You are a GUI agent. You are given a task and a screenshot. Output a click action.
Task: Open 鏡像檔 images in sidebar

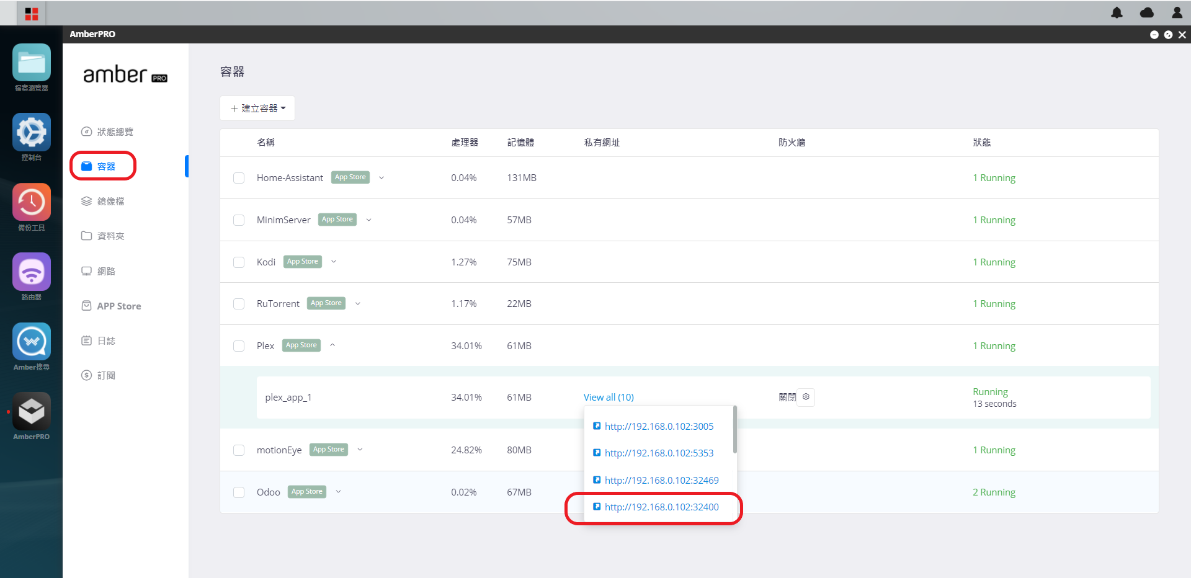[103, 202]
